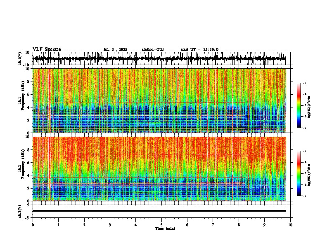Image resolution: width=327 pixels, height=252 pixels.
Task: Click time-axis tick label "4"
Action: pyautogui.click(x=136, y=225)
